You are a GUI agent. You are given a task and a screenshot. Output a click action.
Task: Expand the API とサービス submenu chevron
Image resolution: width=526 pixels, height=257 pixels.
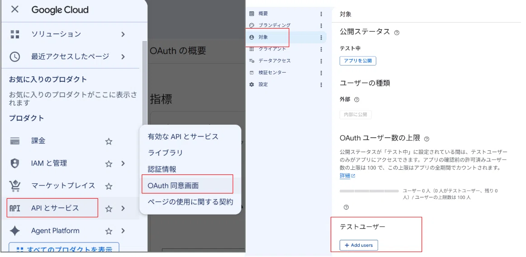click(123, 208)
